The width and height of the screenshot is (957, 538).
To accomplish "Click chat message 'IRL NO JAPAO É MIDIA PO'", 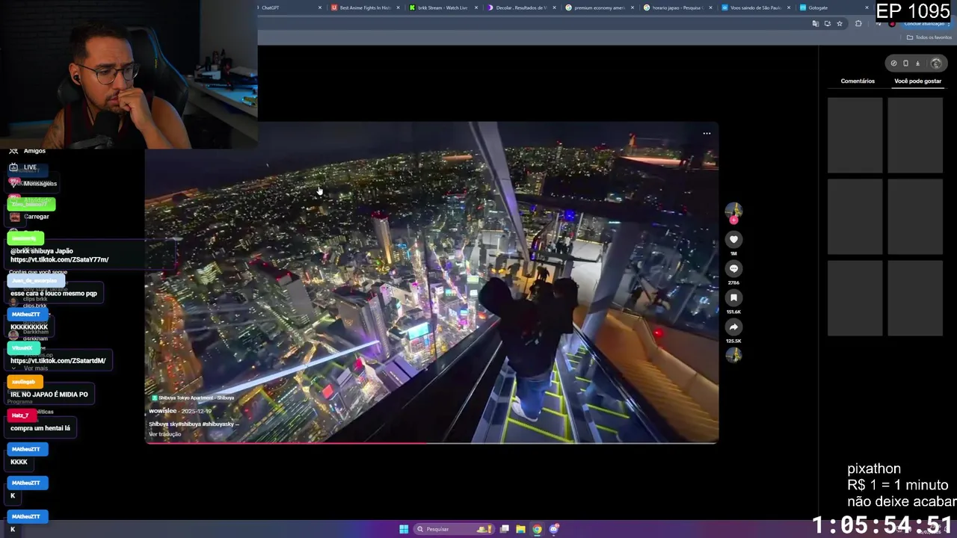I will coord(49,395).
